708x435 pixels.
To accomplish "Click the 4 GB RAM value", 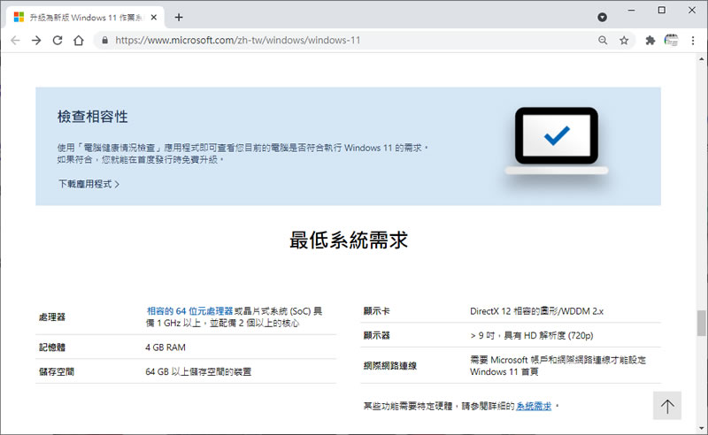I will pos(165,347).
